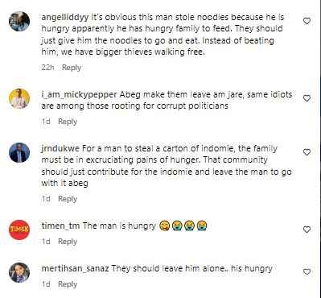Open jrndukwe's profile avatar

tap(19, 152)
